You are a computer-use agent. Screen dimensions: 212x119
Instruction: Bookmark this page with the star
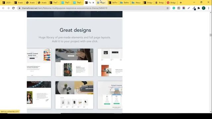point(168,8)
